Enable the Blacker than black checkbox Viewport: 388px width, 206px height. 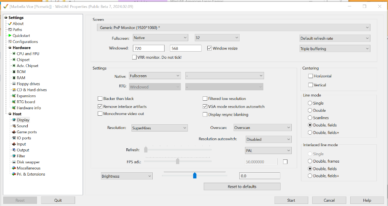(x=100, y=99)
